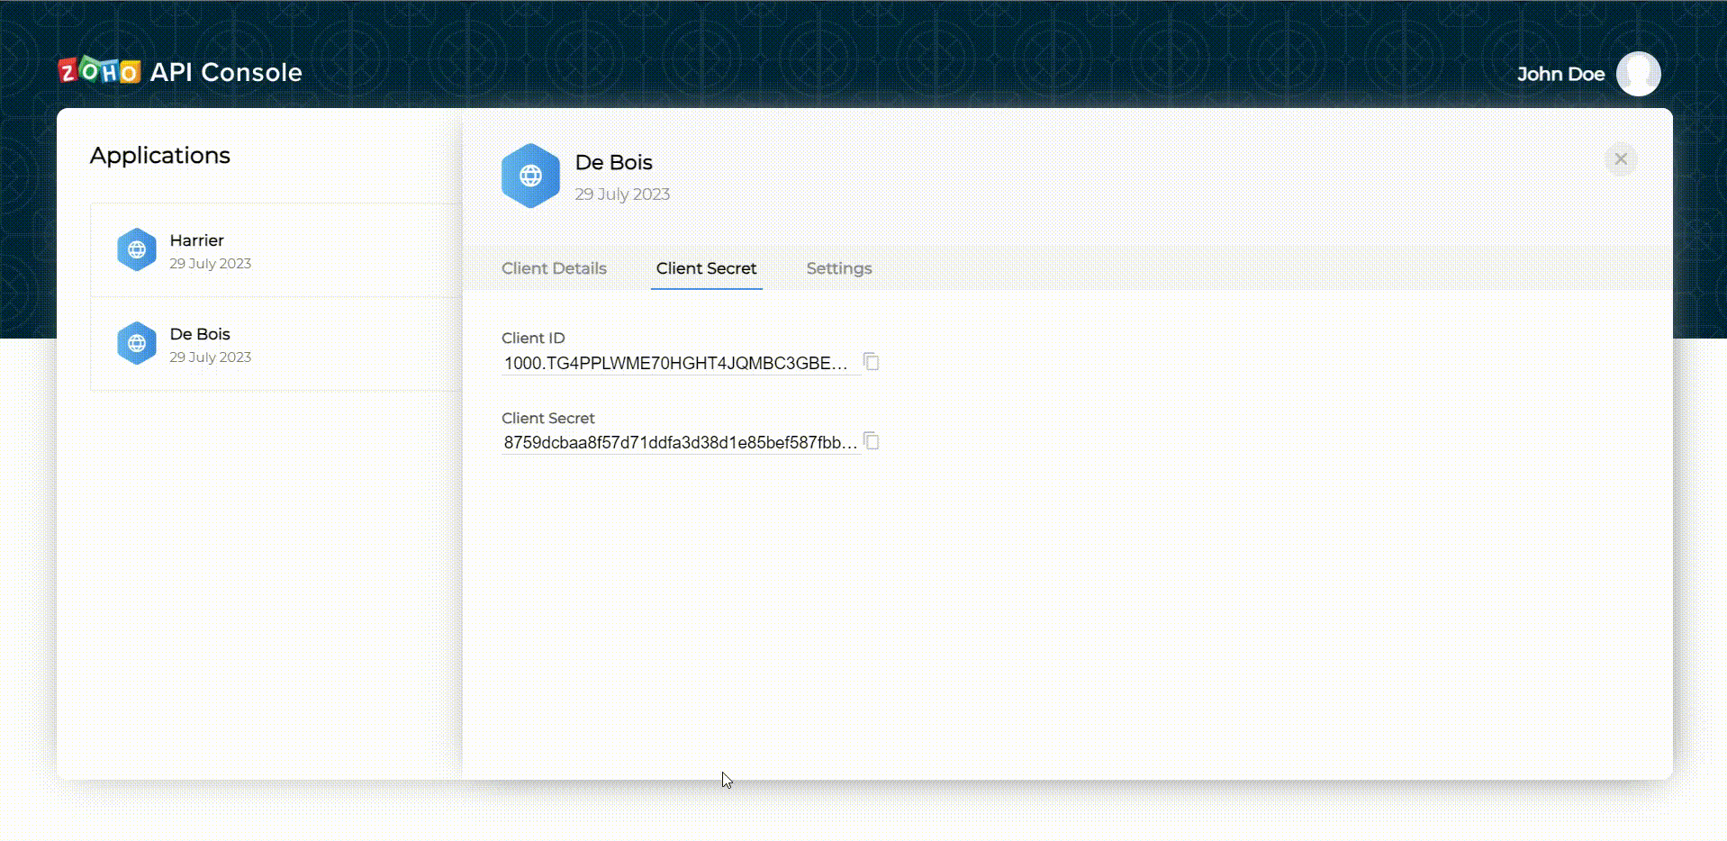1727x841 pixels.
Task: Click the De Bois title in header
Action: (613, 162)
